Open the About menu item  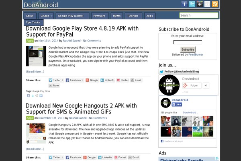pyautogui.click(x=30, y=16)
